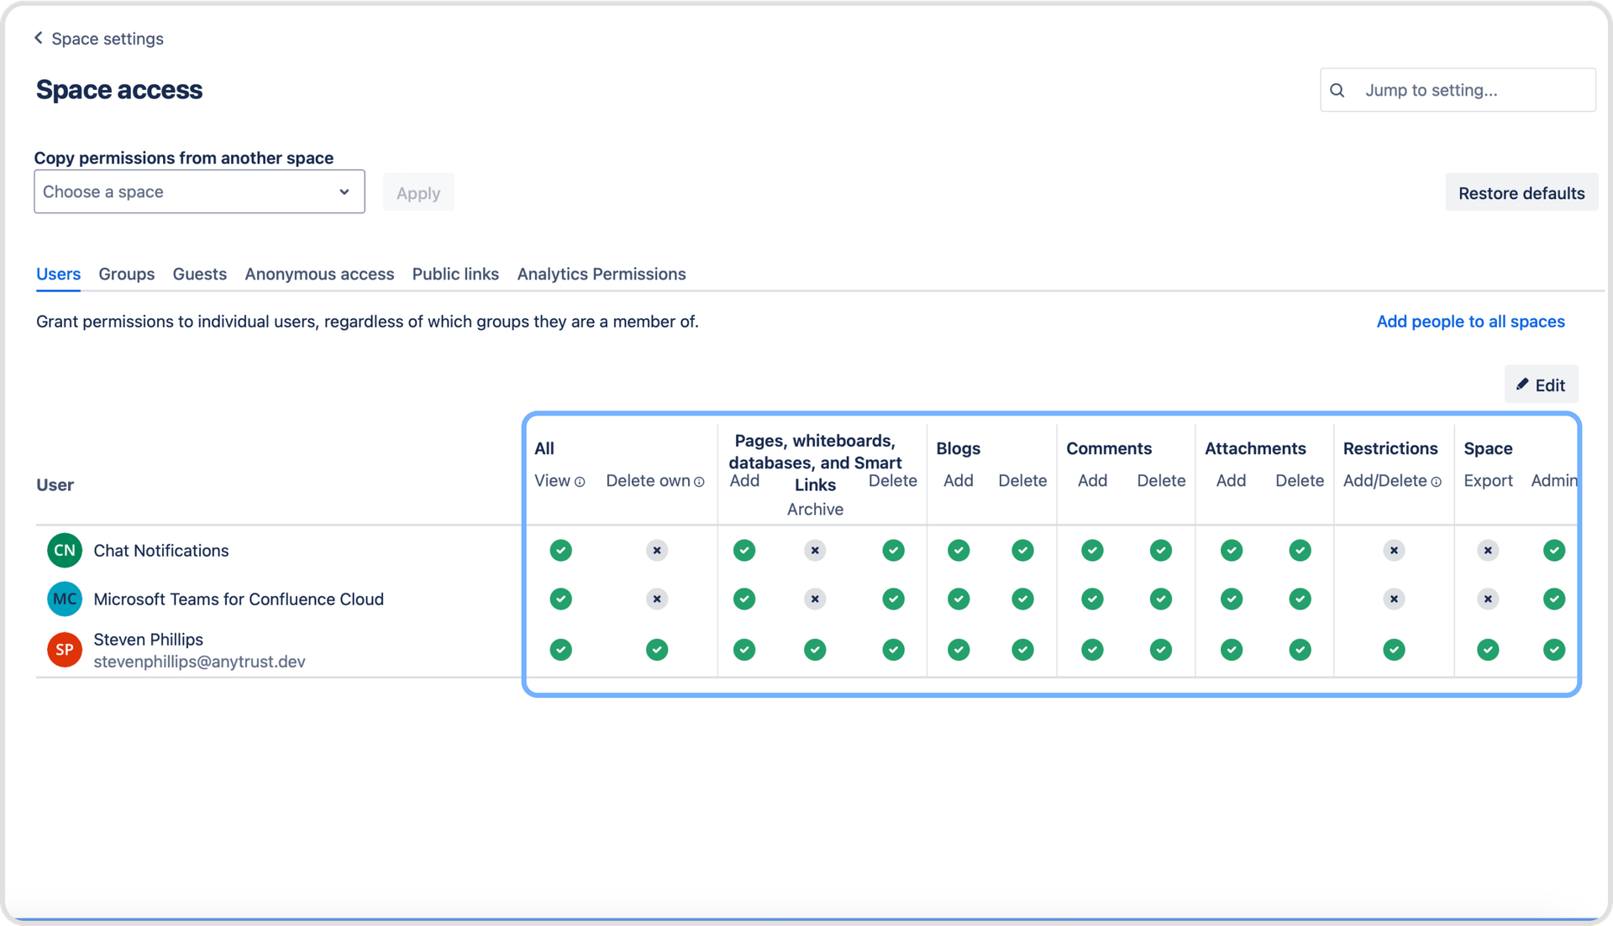Click the Space settings back link text
Screen dimensions: 1613x926
click(108, 39)
